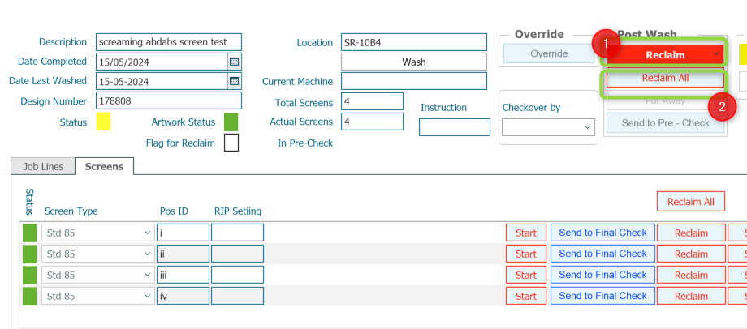Image resolution: width=747 pixels, height=329 pixels.
Task: Click the Design Number field
Action: [169, 100]
